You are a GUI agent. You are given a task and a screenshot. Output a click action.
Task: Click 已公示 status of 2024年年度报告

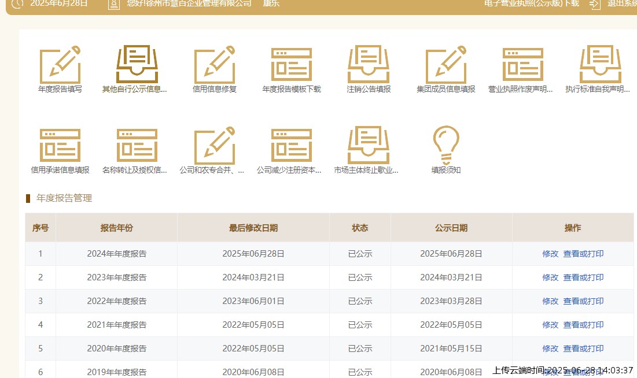pyautogui.click(x=360, y=254)
